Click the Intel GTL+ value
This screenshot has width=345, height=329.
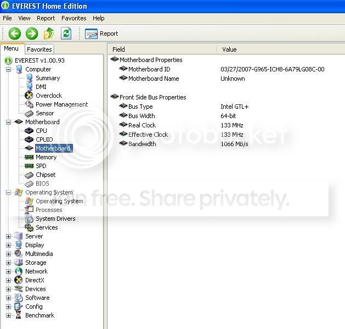tap(235, 107)
